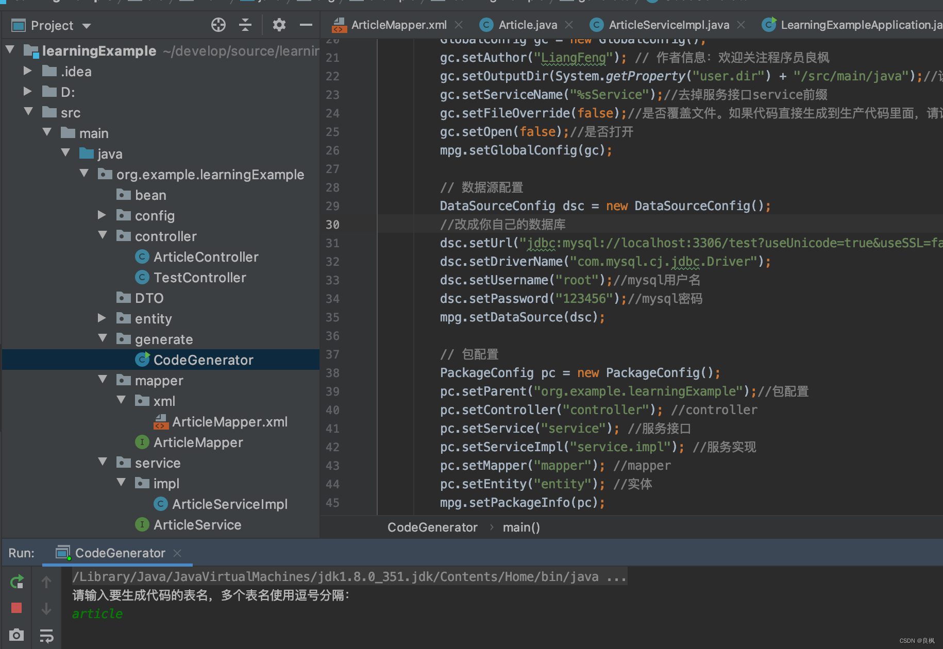Viewport: 943px width, 649px height.
Task: Collapse the service package
Action: click(103, 462)
